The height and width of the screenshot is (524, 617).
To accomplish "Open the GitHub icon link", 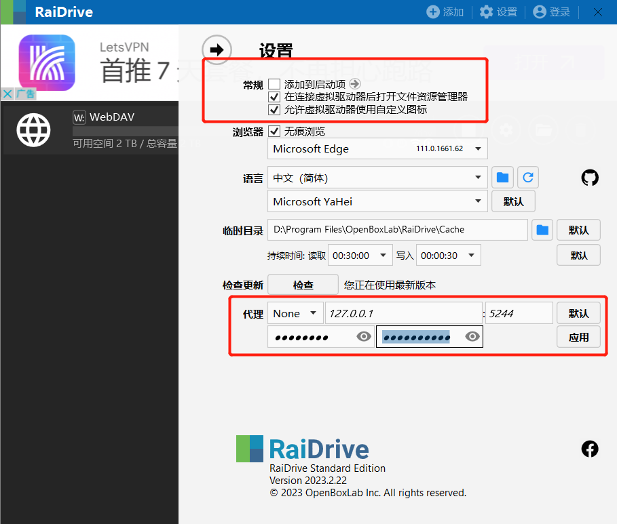I will (x=590, y=178).
